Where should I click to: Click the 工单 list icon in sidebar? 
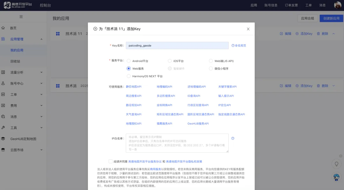(3, 94)
